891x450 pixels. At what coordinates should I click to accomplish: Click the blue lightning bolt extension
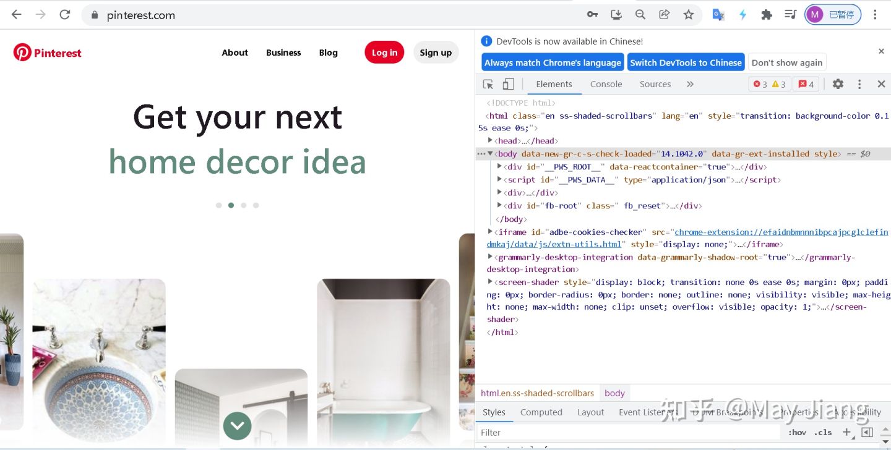(743, 15)
